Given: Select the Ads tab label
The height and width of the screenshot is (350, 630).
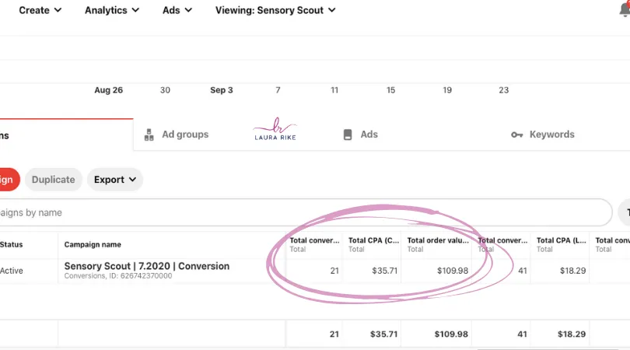Looking at the screenshot, I should coord(369,135).
